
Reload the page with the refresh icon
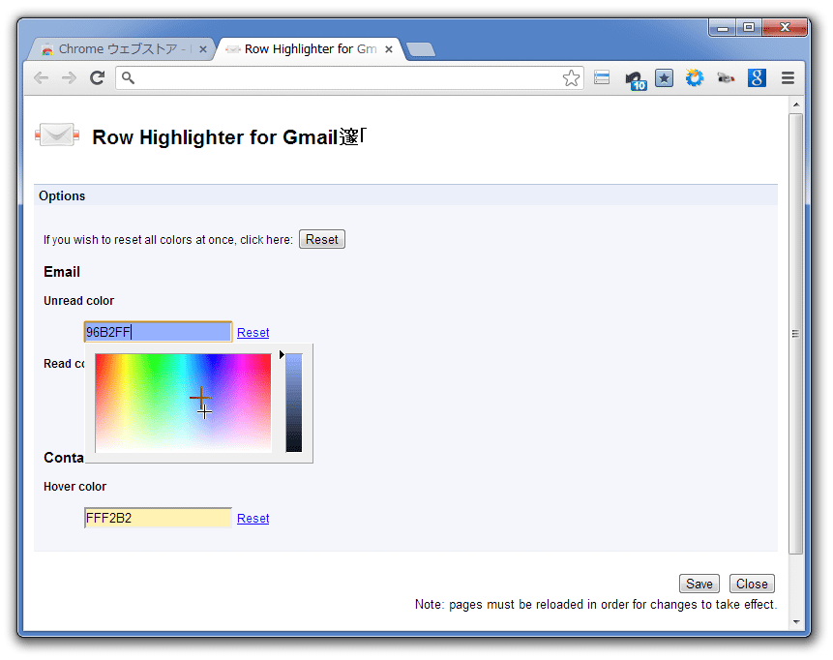tap(97, 78)
